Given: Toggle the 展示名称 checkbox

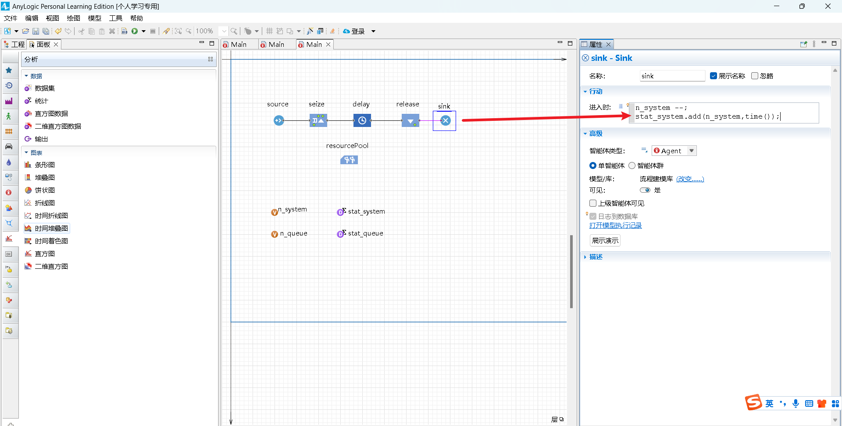Looking at the screenshot, I should (x=714, y=76).
